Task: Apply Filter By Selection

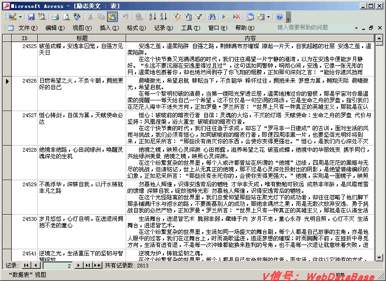Action: pos(177,17)
